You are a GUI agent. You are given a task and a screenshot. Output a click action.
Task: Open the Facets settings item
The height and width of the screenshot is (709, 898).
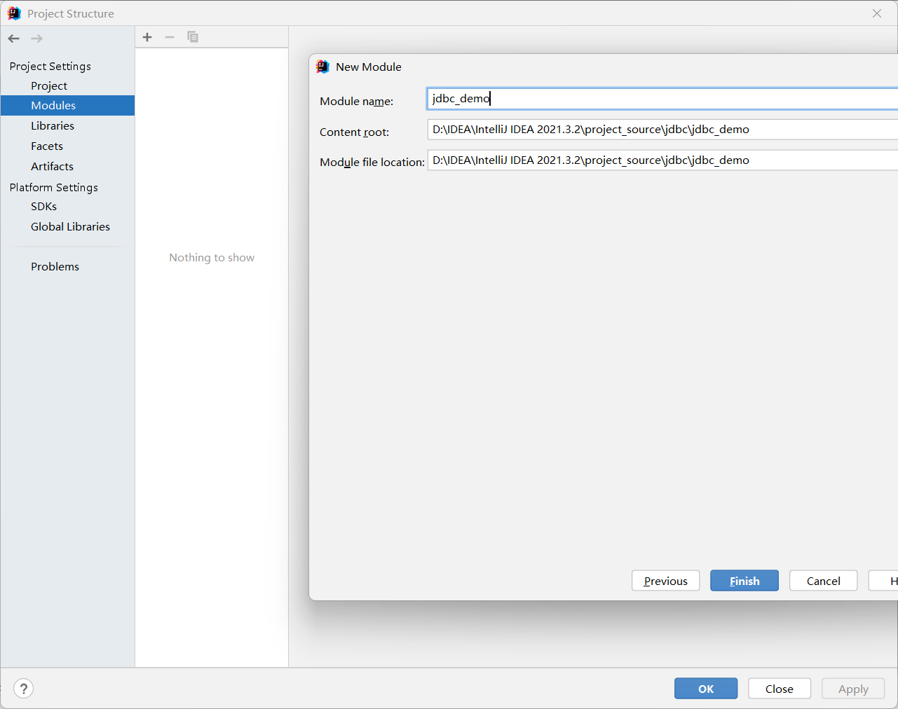(47, 146)
